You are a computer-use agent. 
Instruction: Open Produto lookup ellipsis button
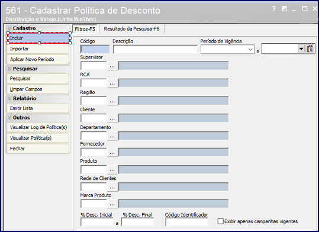coord(112,169)
